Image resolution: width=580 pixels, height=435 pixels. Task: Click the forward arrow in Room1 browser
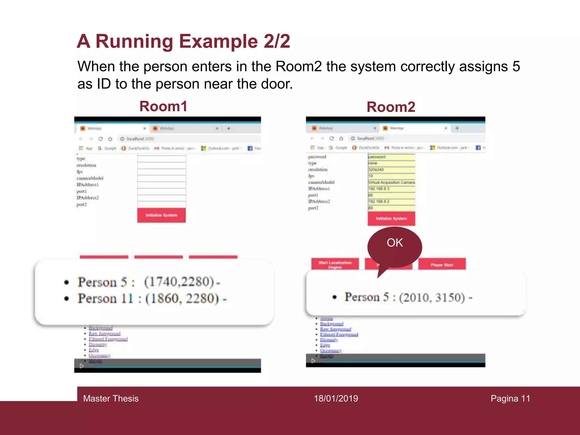[91, 139]
